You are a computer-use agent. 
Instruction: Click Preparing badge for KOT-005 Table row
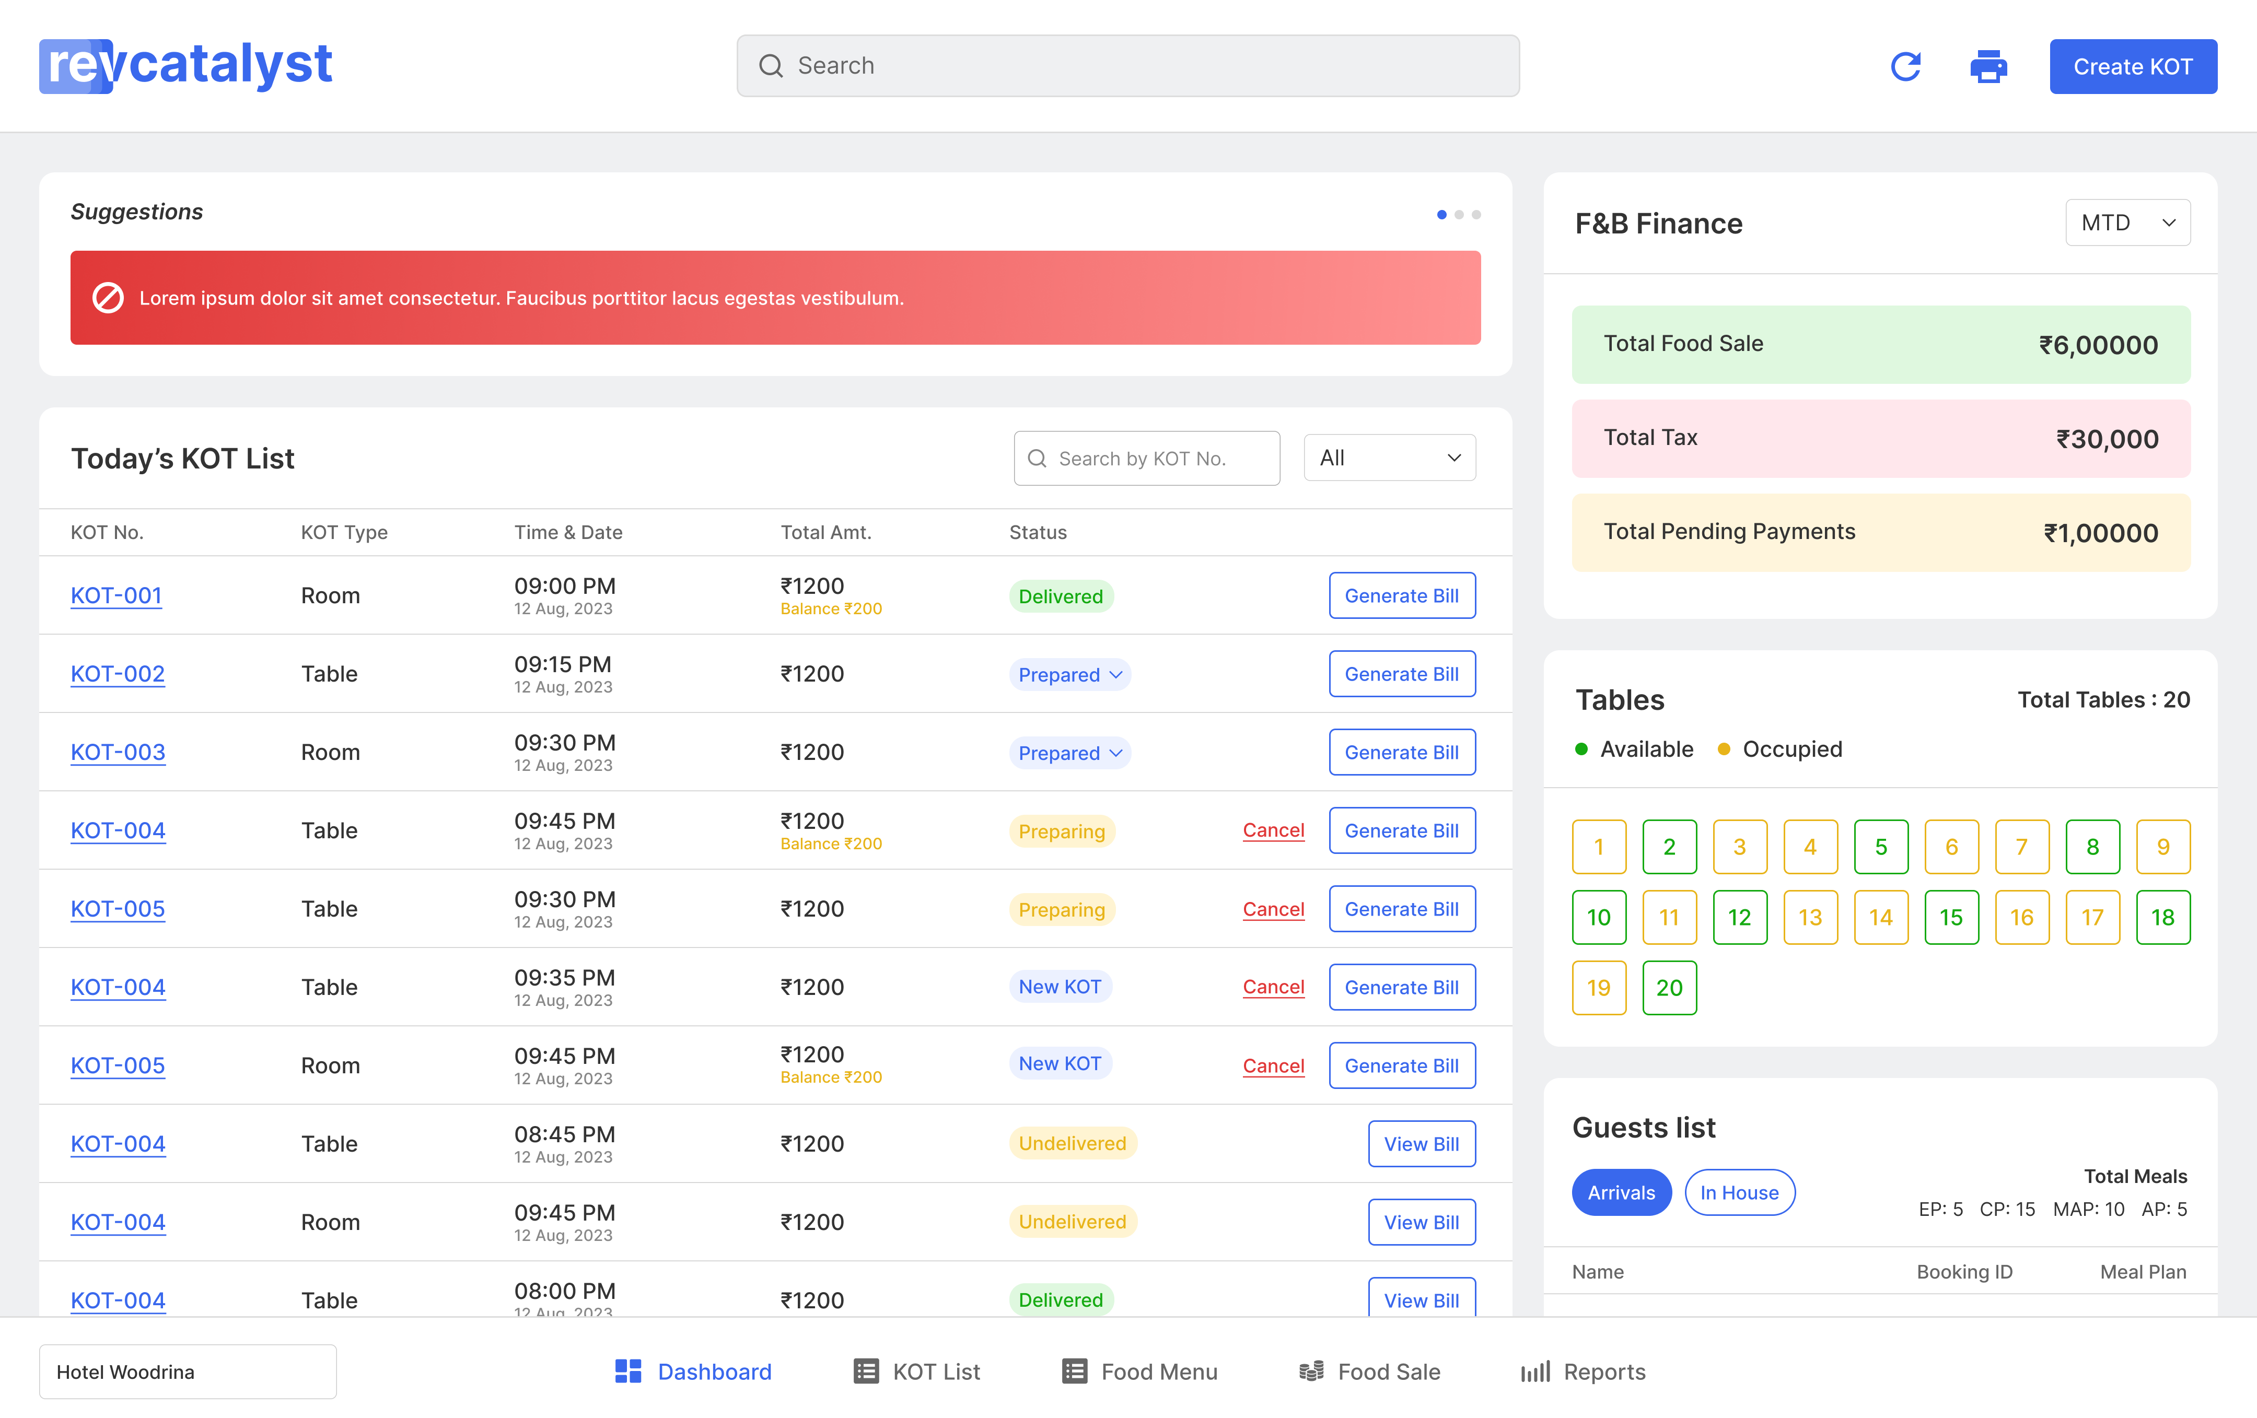[1062, 910]
